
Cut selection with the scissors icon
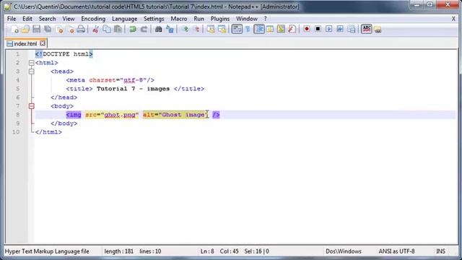coord(95,29)
